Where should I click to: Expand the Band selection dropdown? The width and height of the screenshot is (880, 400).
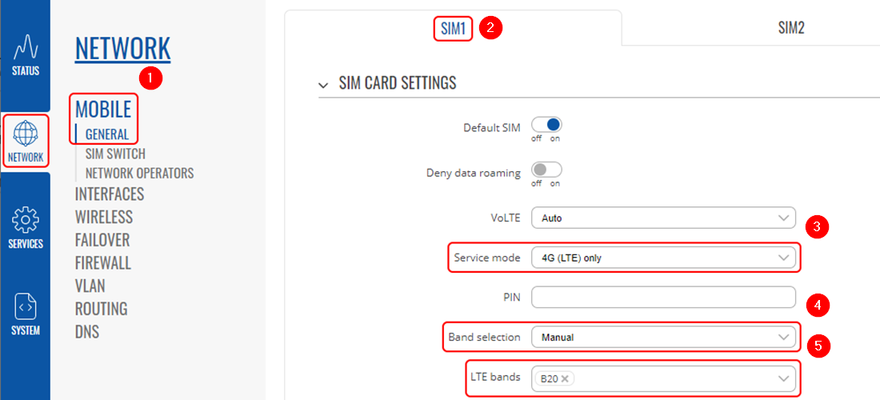click(663, 338)
